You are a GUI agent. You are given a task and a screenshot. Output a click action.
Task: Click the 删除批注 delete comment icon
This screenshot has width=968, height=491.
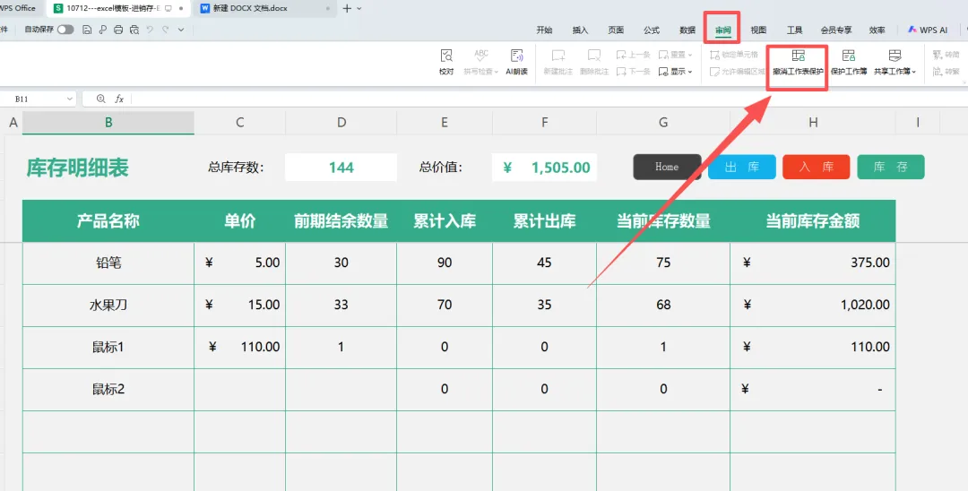point(594,56)
